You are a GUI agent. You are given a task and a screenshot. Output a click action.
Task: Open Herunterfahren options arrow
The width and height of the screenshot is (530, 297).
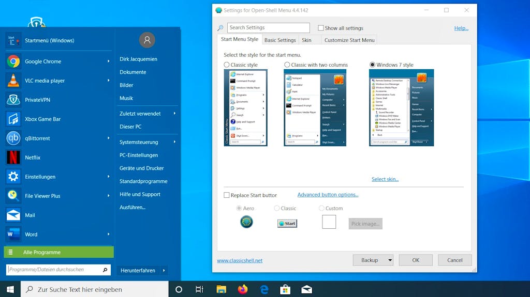pos(164,270)
